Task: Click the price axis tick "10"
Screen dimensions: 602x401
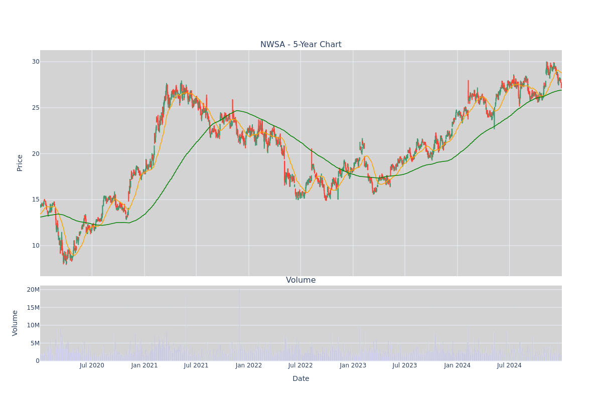Action: point(36,245)
